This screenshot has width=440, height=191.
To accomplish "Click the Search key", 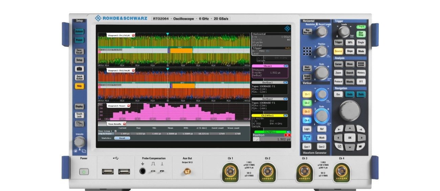I will [350, 73].
